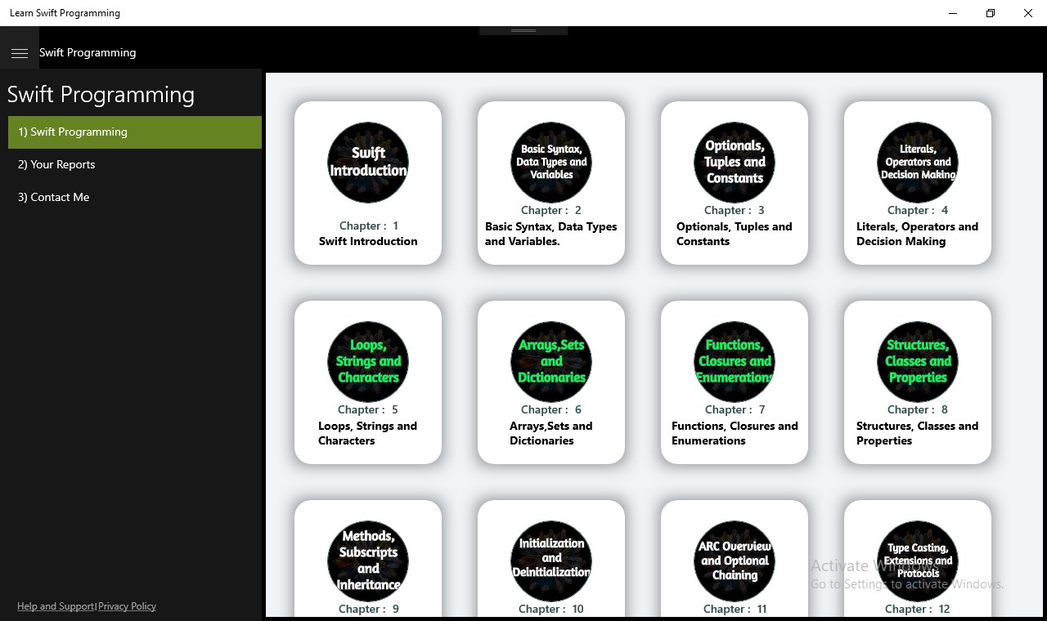
Task: Click the Literals, Operators circle icon
Action: [918, 163]
